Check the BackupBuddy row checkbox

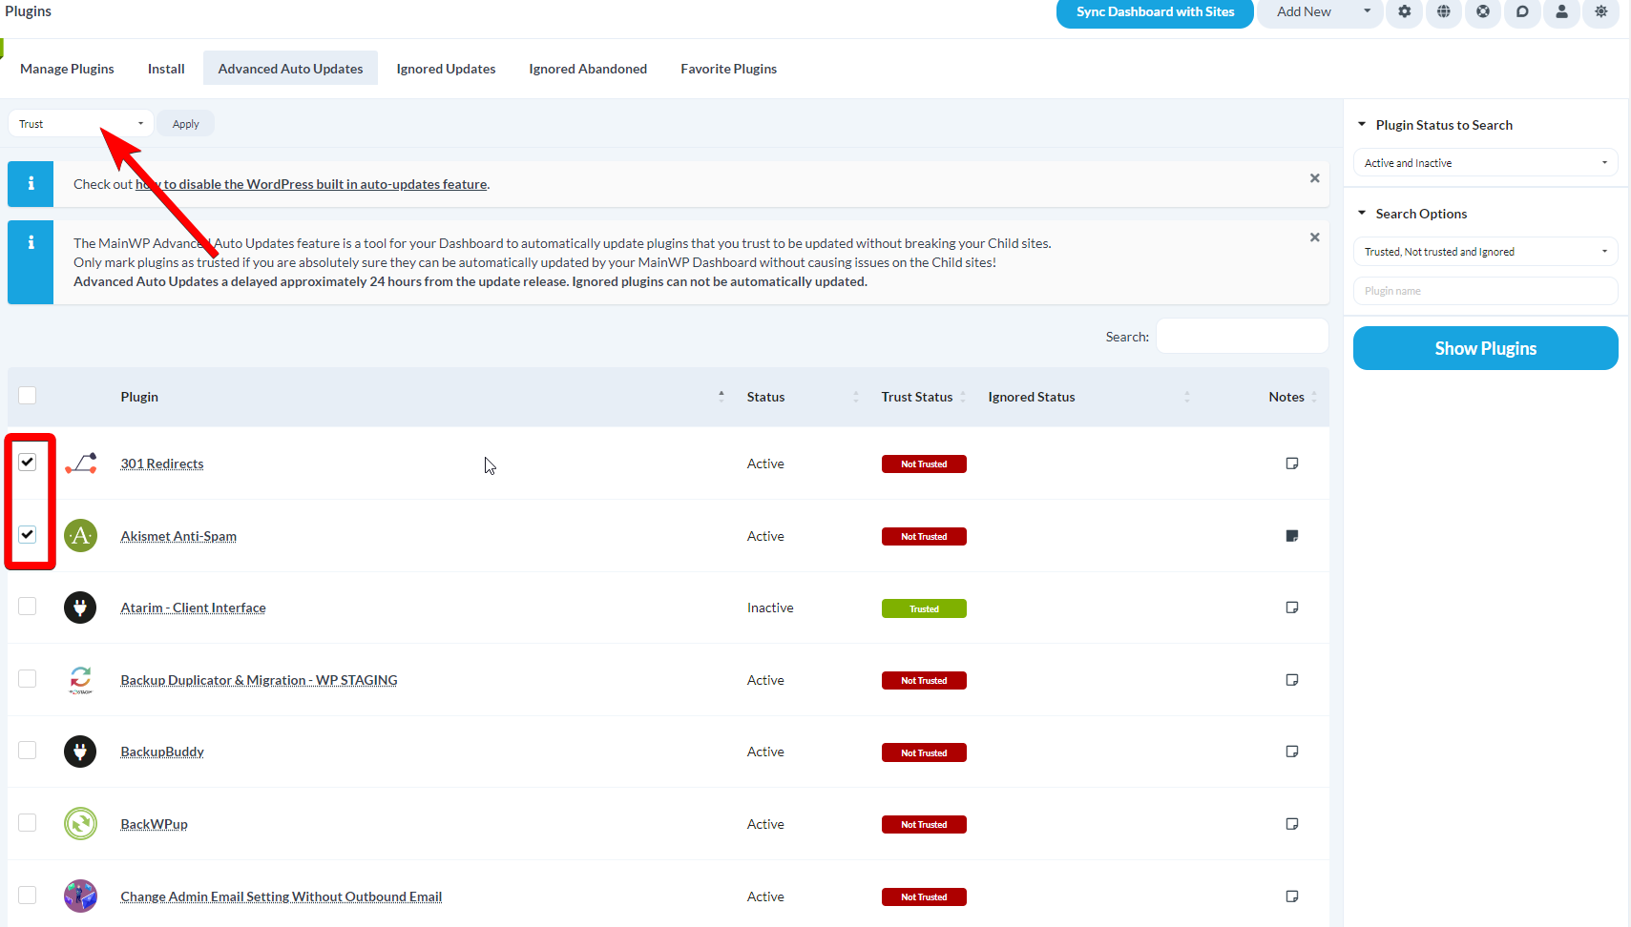(x=27, y=751)
